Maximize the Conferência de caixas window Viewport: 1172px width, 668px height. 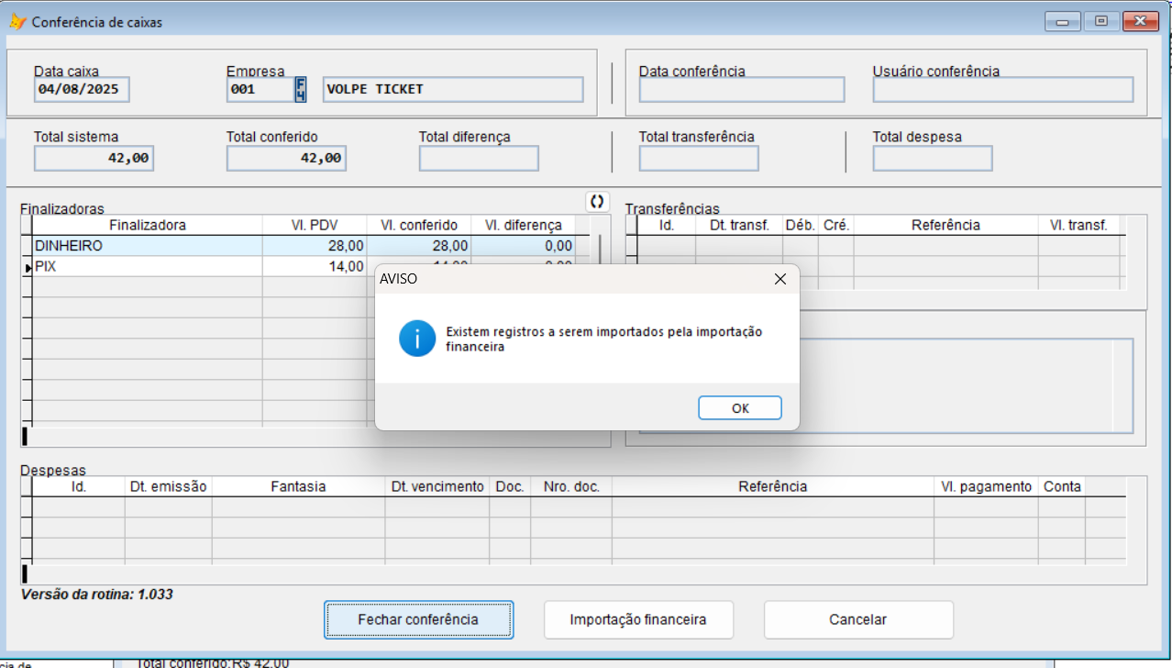click(1100, 22)
